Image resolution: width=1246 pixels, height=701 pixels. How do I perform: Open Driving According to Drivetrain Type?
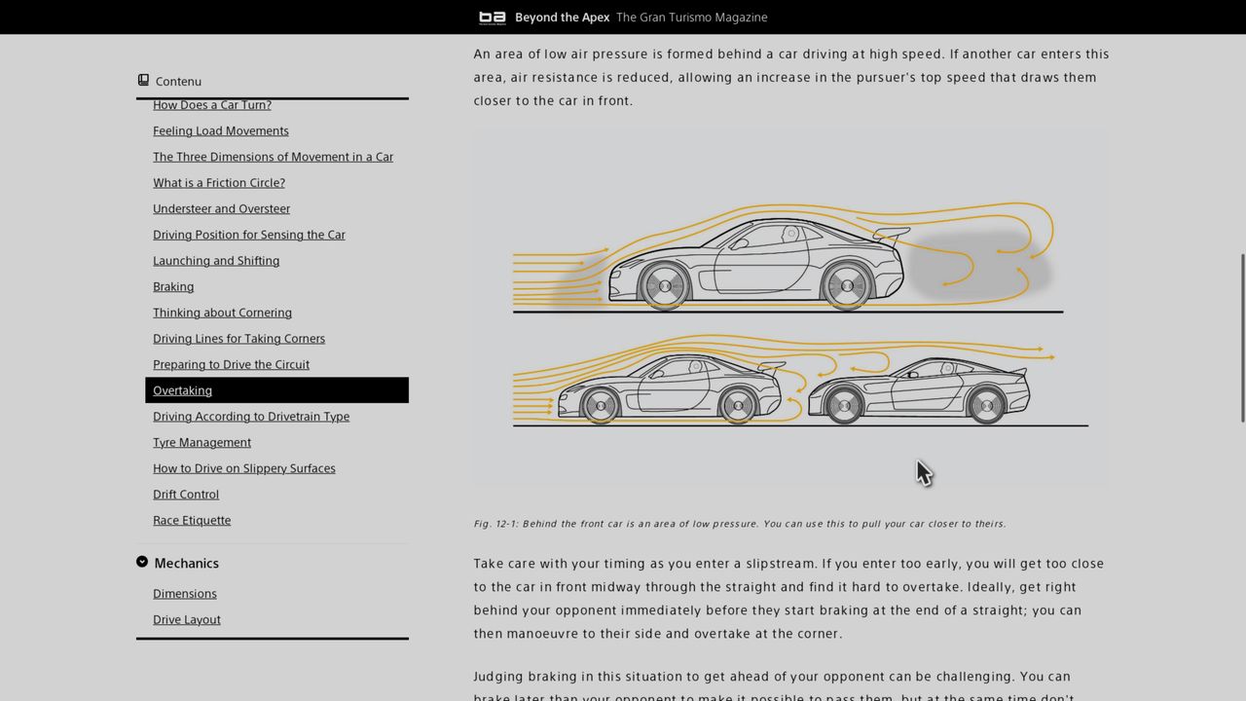click(x=251, y=417)
